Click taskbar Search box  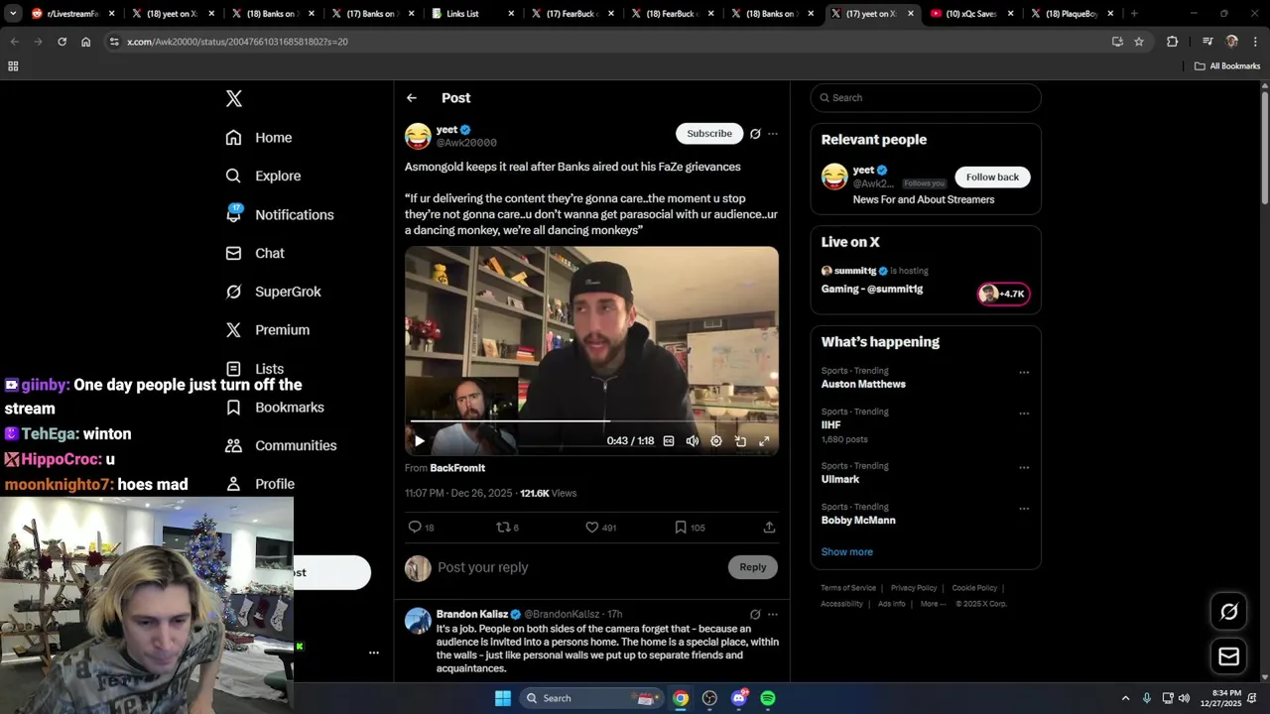click(x=591, y=698)
